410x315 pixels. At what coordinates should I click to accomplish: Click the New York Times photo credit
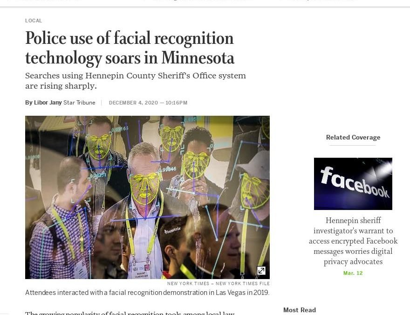(219, 284)
